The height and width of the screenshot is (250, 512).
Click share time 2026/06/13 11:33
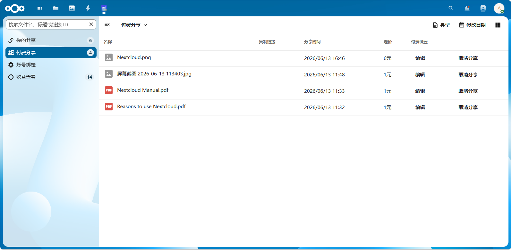[324, 91]
